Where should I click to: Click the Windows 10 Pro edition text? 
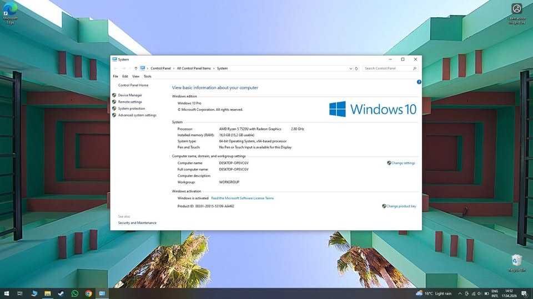[189, 103]
